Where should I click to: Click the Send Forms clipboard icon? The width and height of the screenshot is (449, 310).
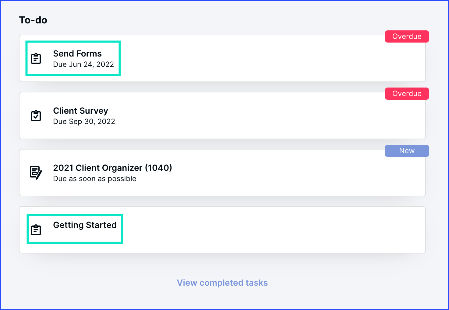[36, 58]
